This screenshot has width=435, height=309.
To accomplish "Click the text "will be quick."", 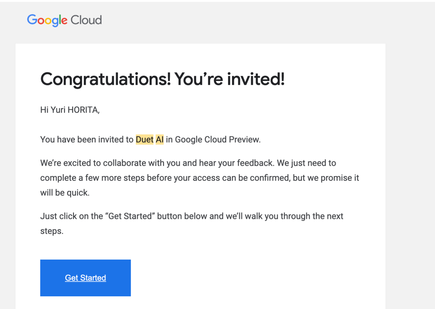I will (65, 193).
